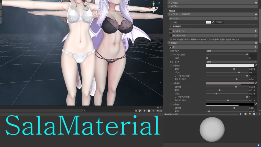Open the メインカラー2nd gear menu
The width and height of the screenshot is (261, 147).
tap(255, 31)
